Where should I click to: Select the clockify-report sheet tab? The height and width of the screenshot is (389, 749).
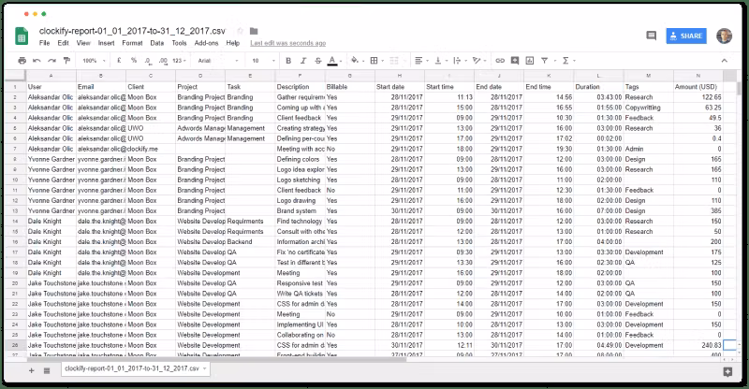pos(131,370)
